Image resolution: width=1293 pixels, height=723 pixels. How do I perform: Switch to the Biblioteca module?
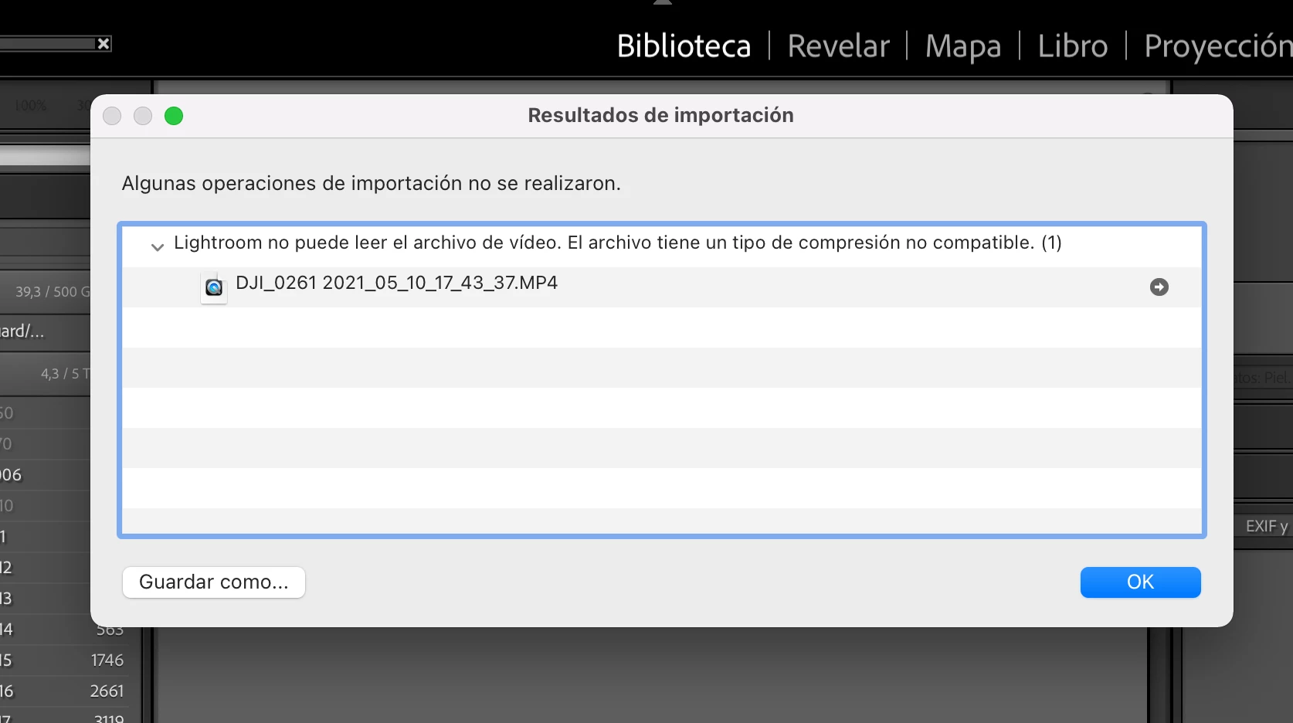coord(684,46)
